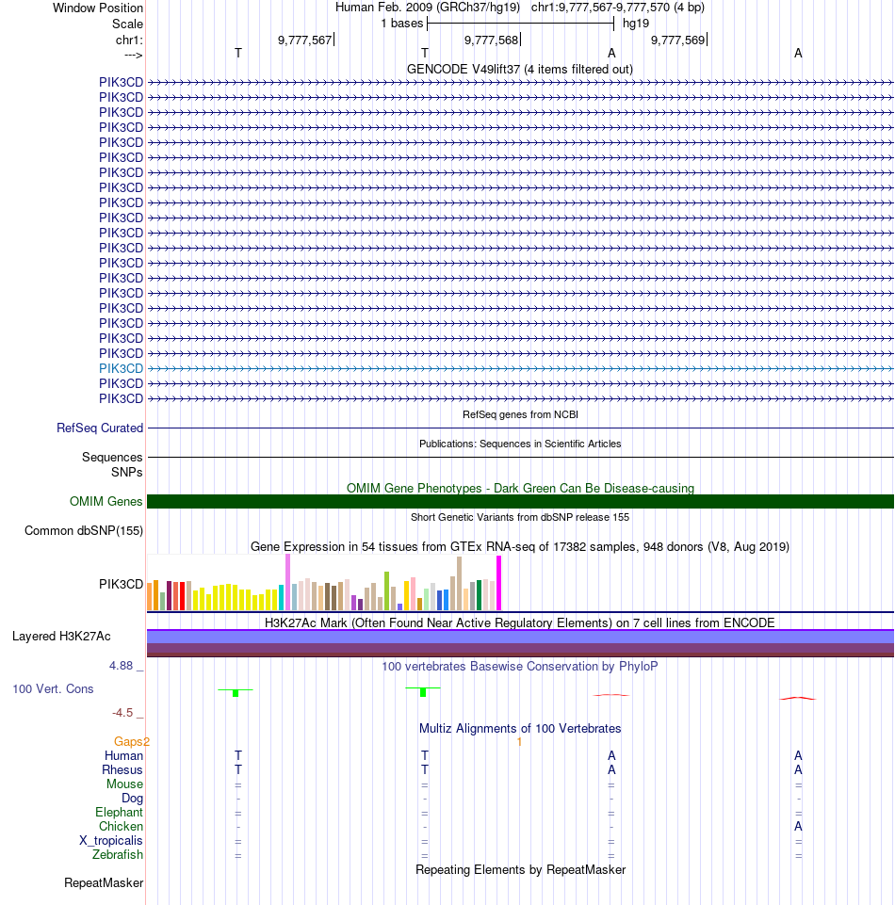Click the A base in Chicken row
The height and width of the screenshot is (905, 895).
pyautogui.click(x=798, y=827)
